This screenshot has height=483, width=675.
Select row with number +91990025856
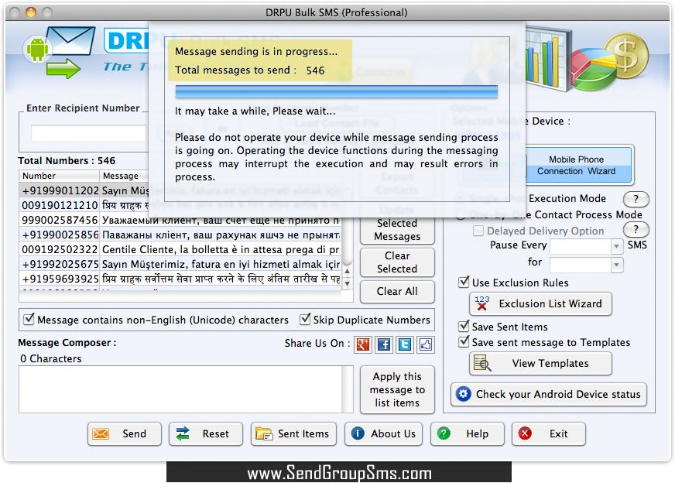pos(180,235)
